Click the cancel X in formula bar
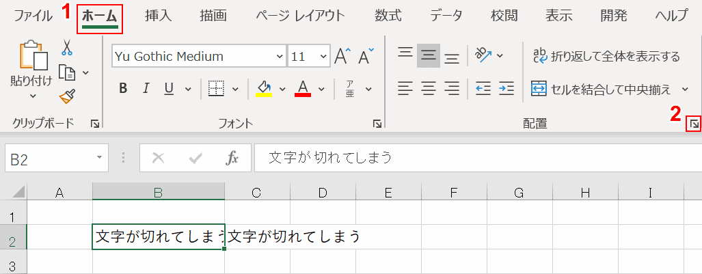This screenshot has height=274, width=702. click(x=158, y=158)
